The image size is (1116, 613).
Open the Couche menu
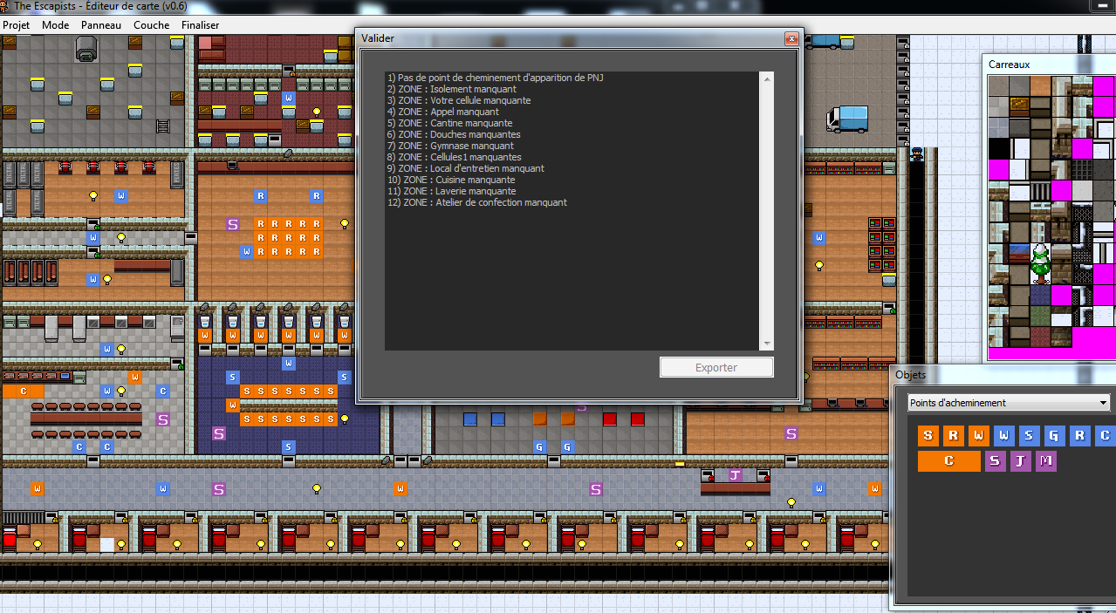tap(151, 25)
